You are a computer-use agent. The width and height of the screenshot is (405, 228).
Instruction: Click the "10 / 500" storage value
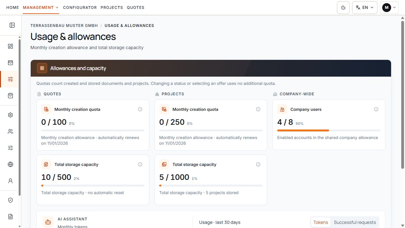pyautogui.click(x=56, y=177)
